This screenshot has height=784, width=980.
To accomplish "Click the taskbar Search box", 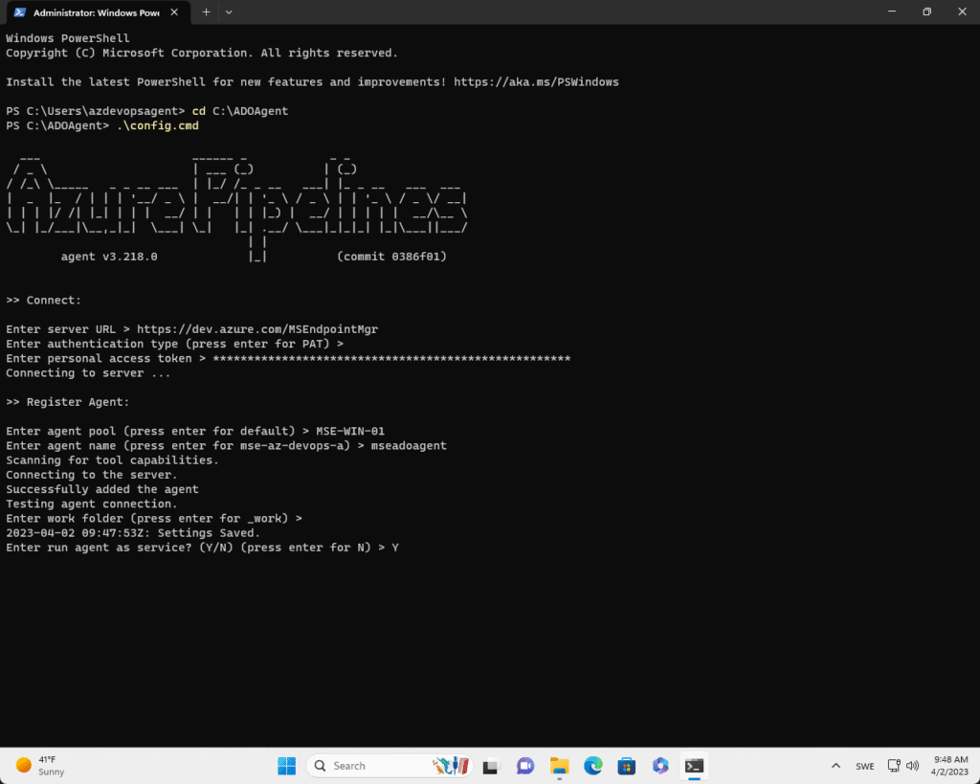I will pos(390,766).
